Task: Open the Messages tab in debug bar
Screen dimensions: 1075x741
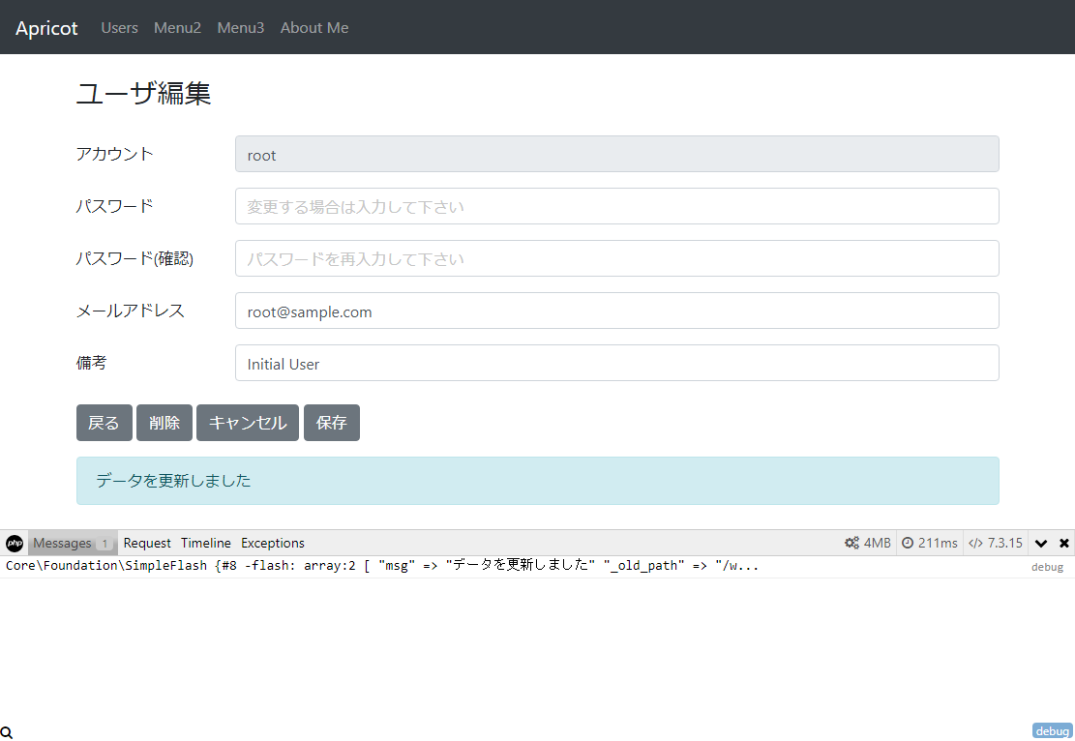Action: coord(63,543)
